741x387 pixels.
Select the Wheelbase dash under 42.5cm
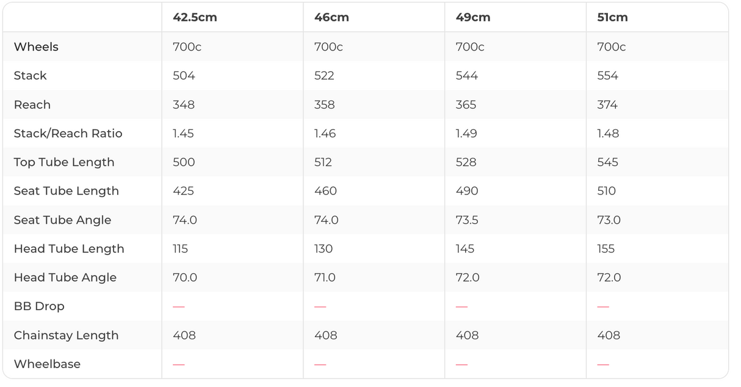[179, 364]
